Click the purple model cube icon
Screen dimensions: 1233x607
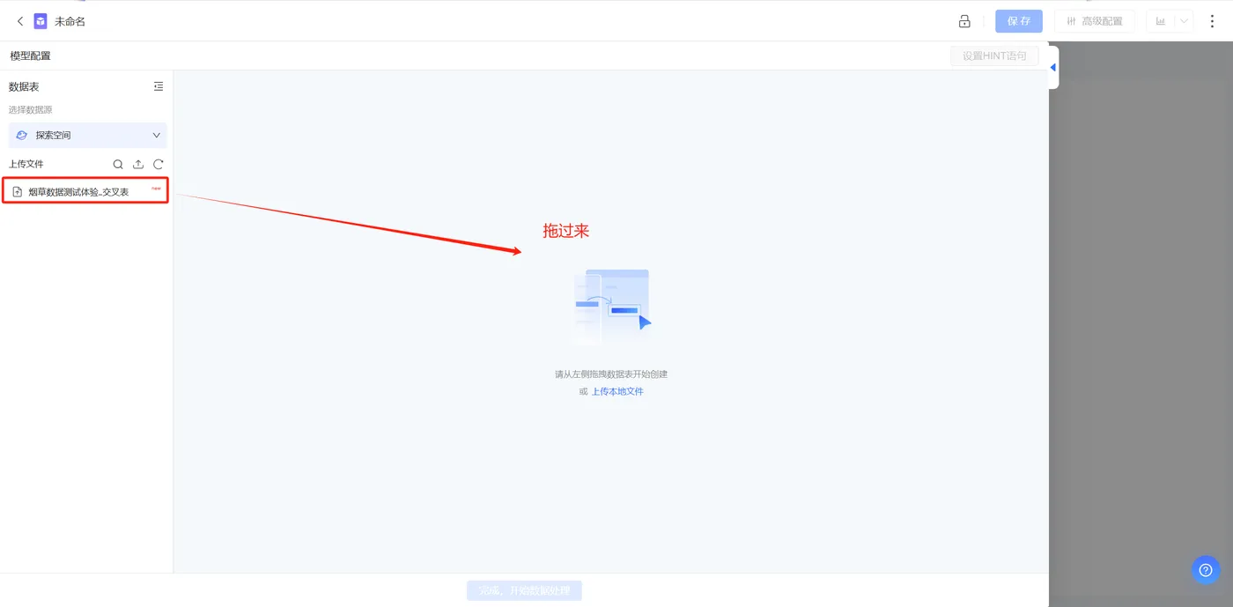point(41,21)
